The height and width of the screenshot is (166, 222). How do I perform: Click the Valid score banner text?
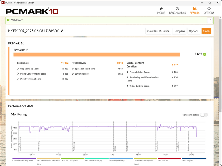coord(17,20)
